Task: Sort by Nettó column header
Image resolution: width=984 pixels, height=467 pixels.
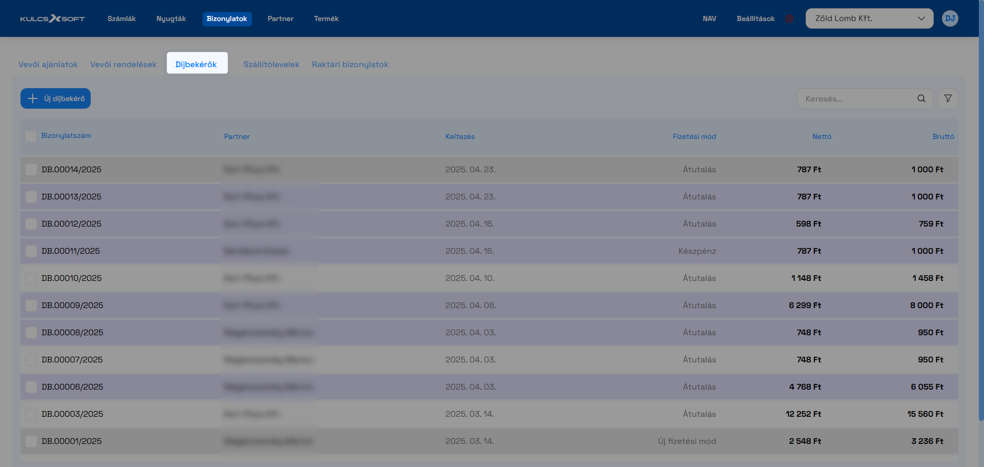Action: 822,137
